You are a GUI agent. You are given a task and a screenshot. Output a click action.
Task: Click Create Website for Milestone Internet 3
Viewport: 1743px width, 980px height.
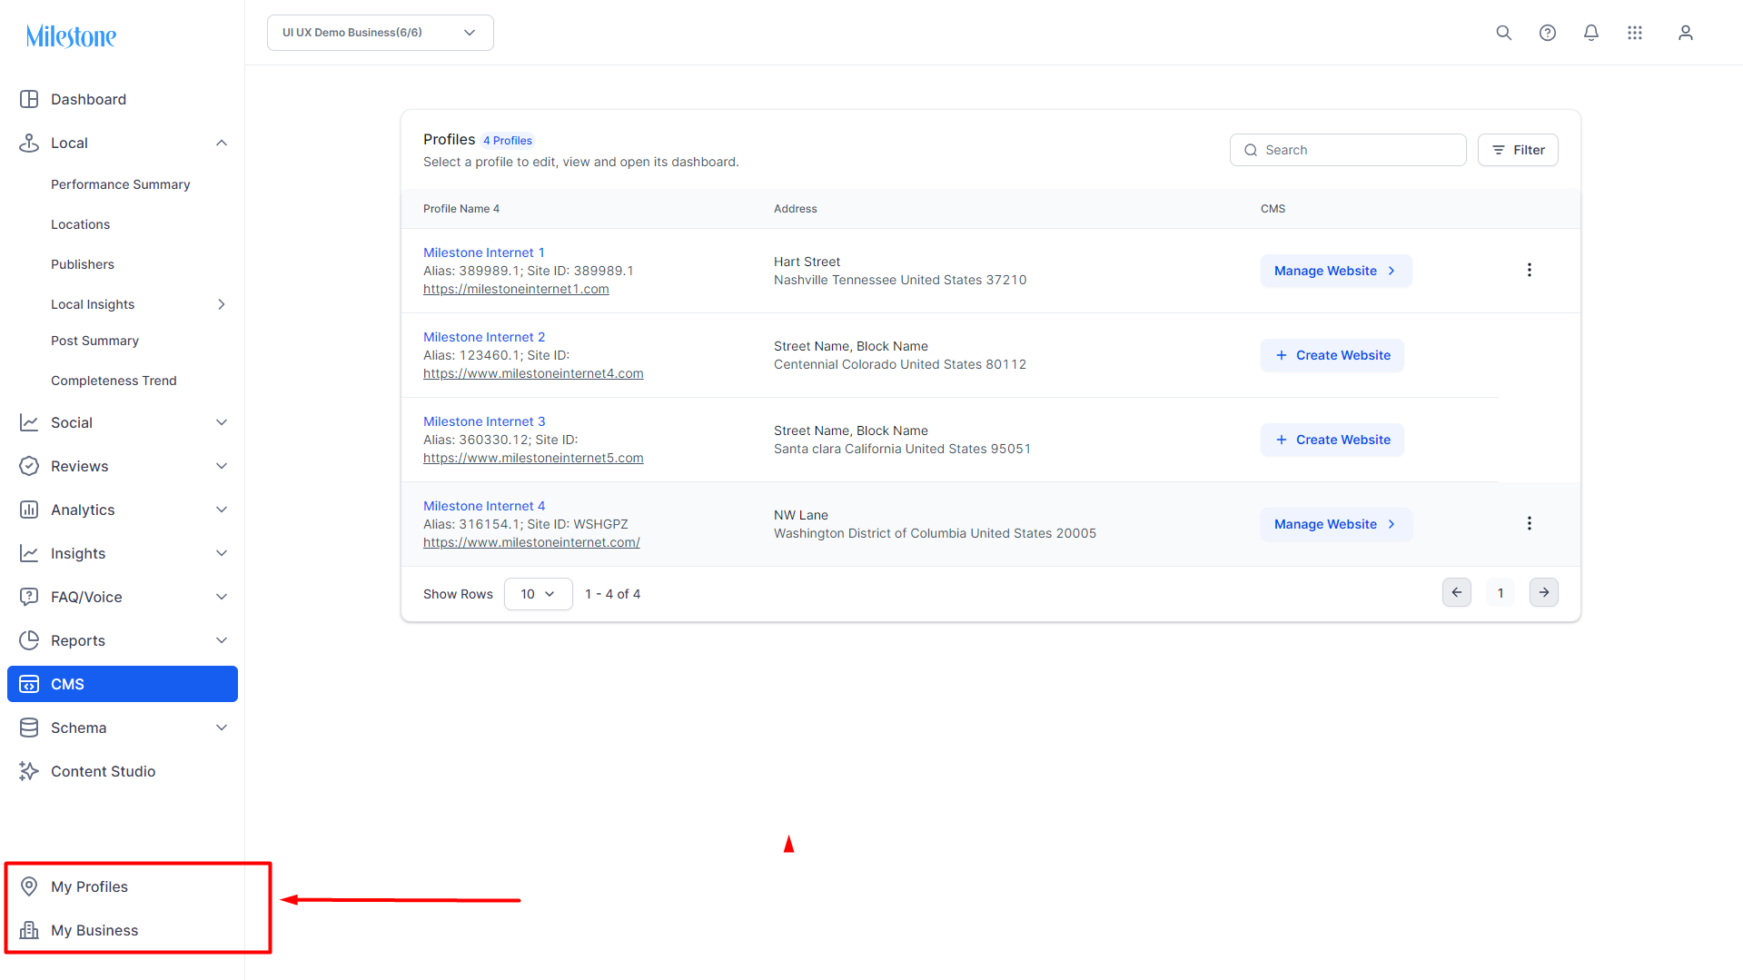click(1332, 440)
